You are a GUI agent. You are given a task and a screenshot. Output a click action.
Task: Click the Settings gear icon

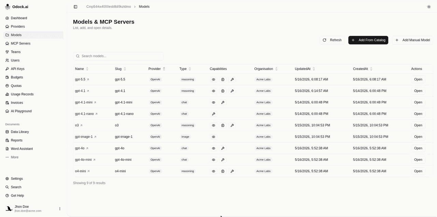coord(7,179)
